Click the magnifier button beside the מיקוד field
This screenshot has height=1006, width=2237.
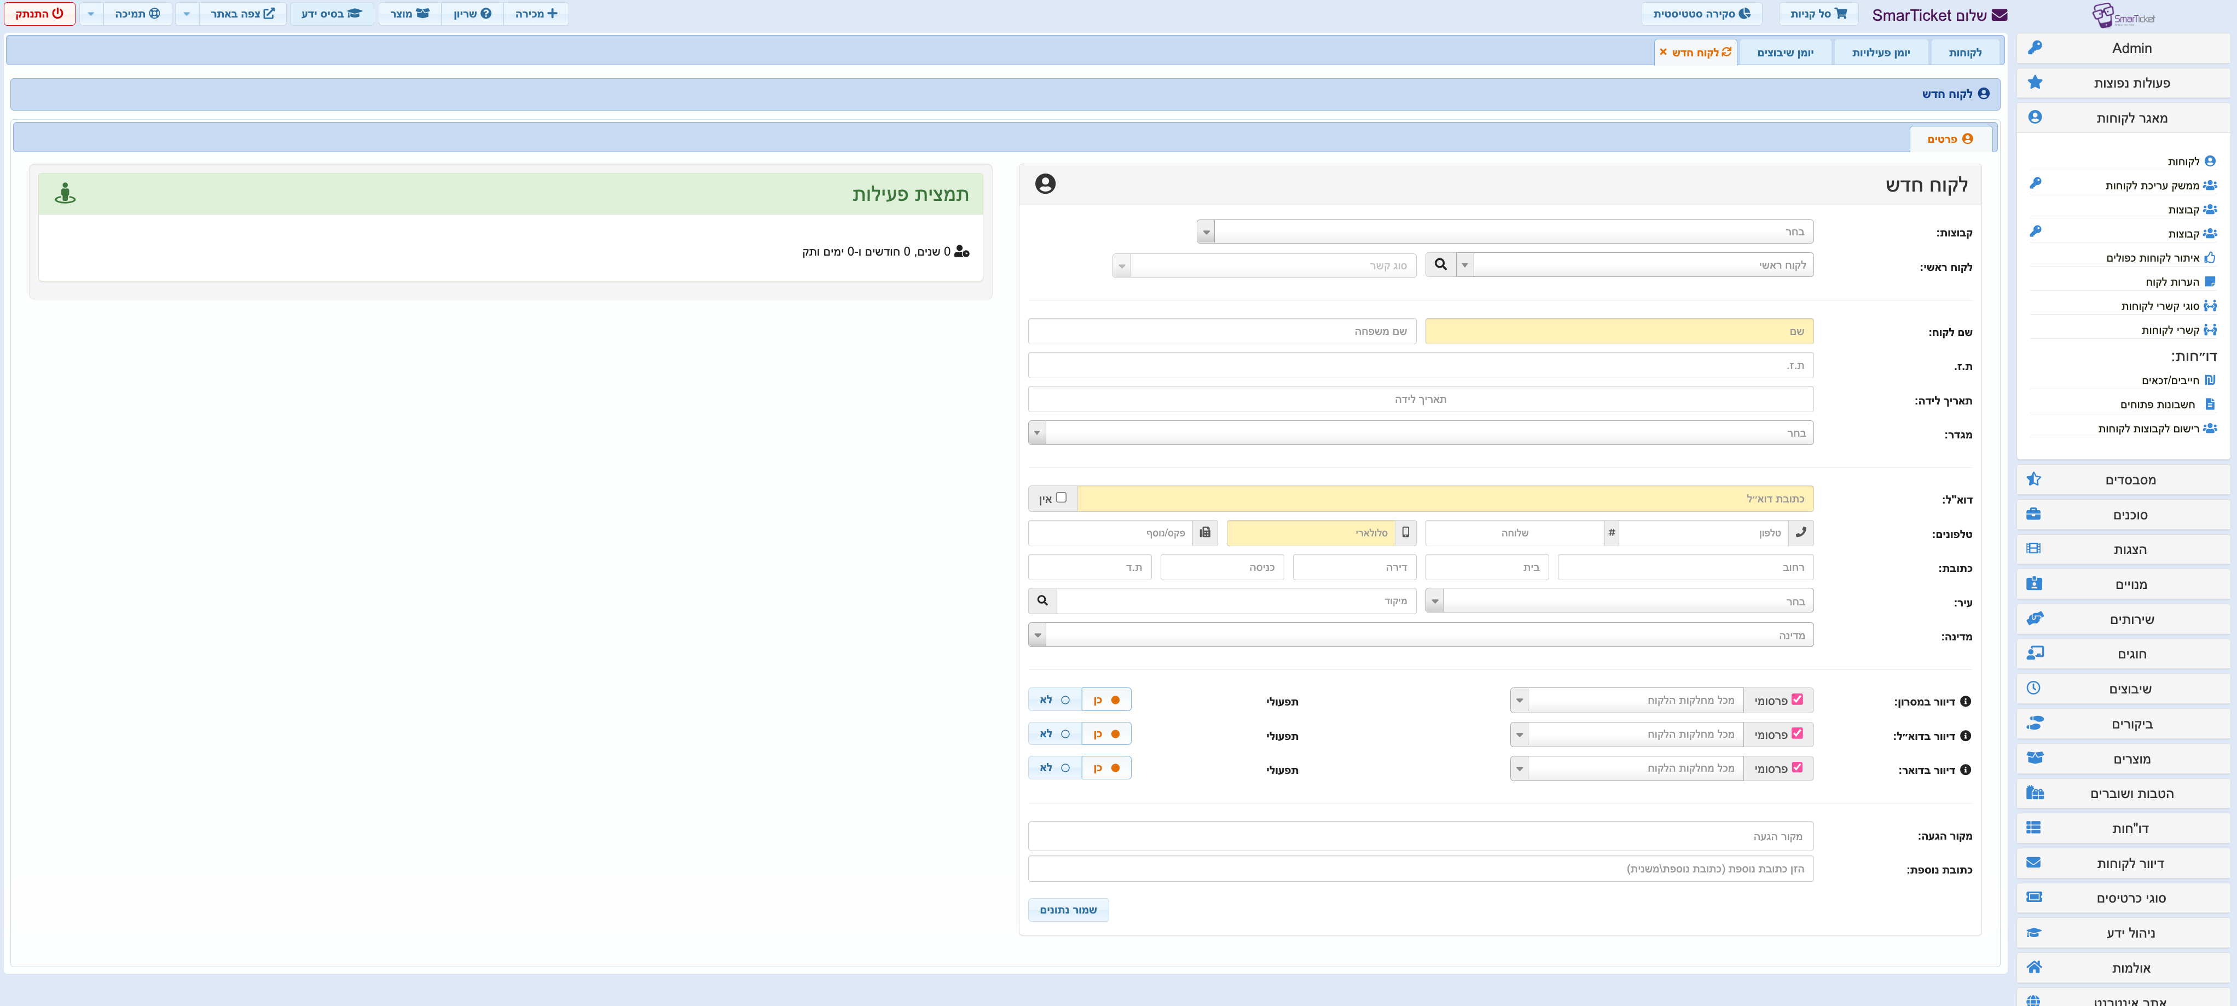point(1042,600)
